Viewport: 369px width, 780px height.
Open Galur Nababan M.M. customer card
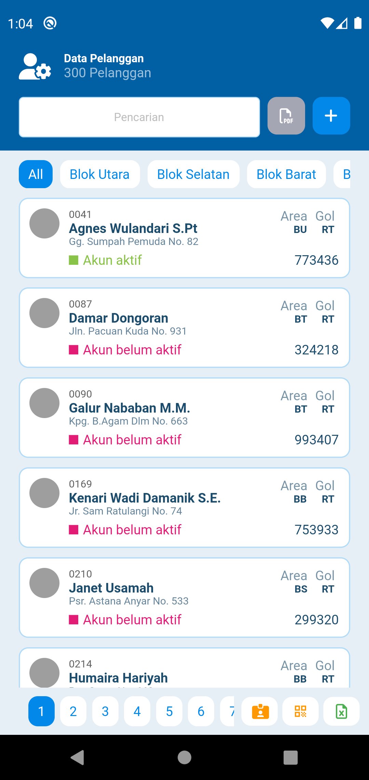click(x=184, y=417)
